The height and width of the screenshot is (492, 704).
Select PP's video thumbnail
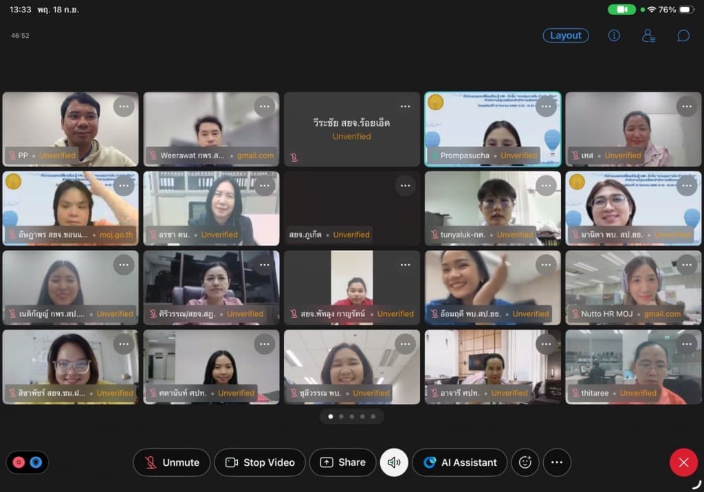tap(71, 129)
